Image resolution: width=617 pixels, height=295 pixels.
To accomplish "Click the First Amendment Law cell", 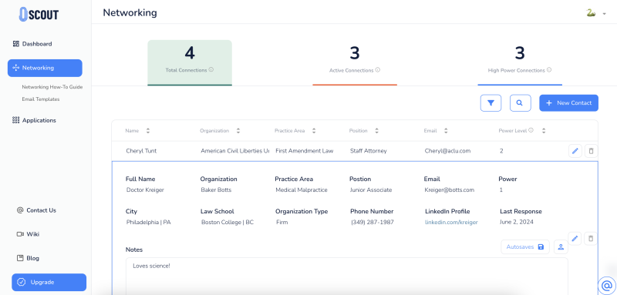I will click(x=304, y=151).
